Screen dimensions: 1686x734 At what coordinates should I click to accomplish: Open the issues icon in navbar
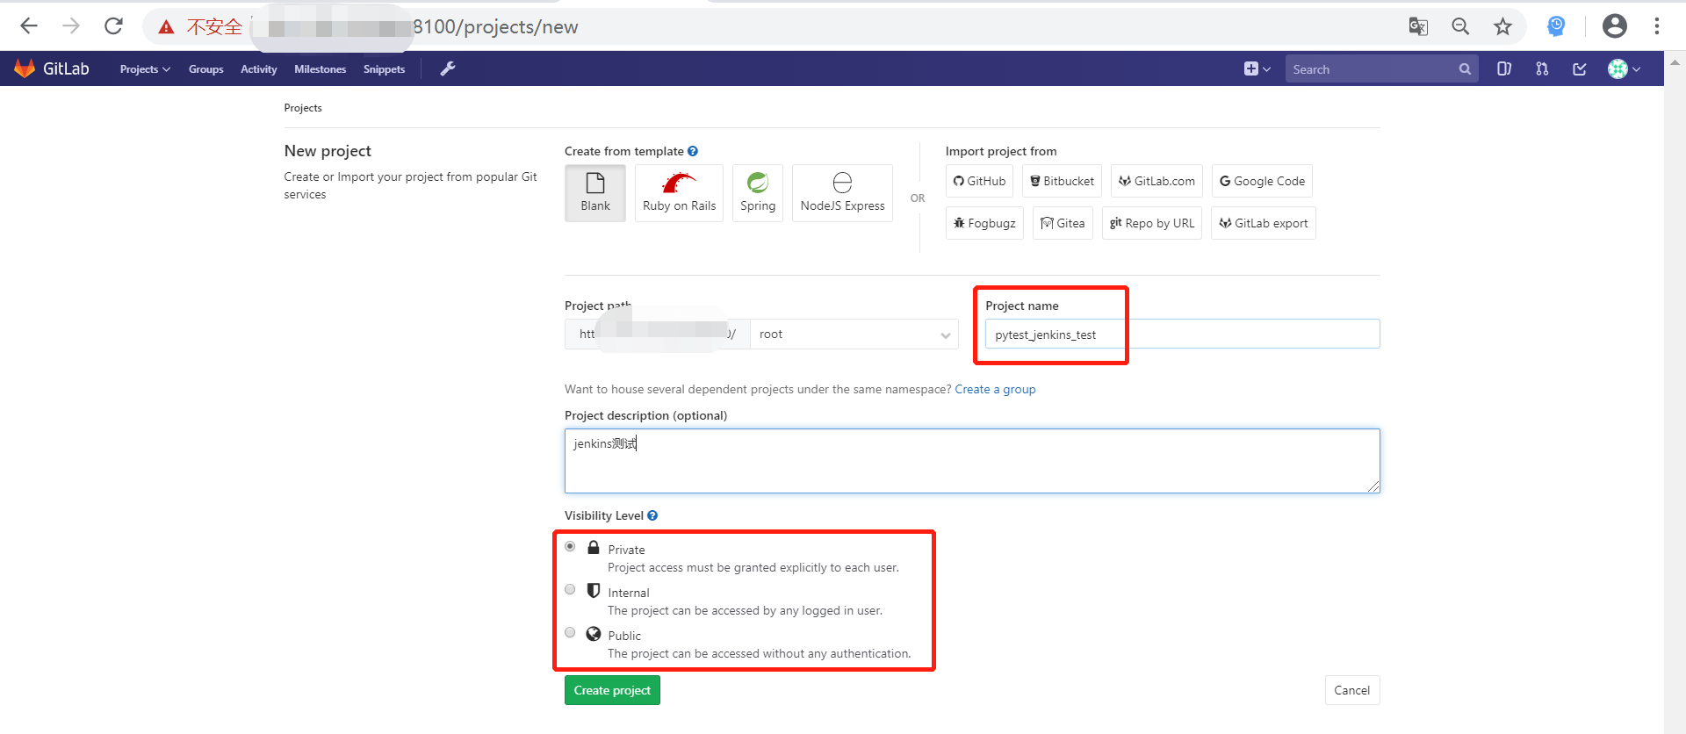tap(1504, 68)
